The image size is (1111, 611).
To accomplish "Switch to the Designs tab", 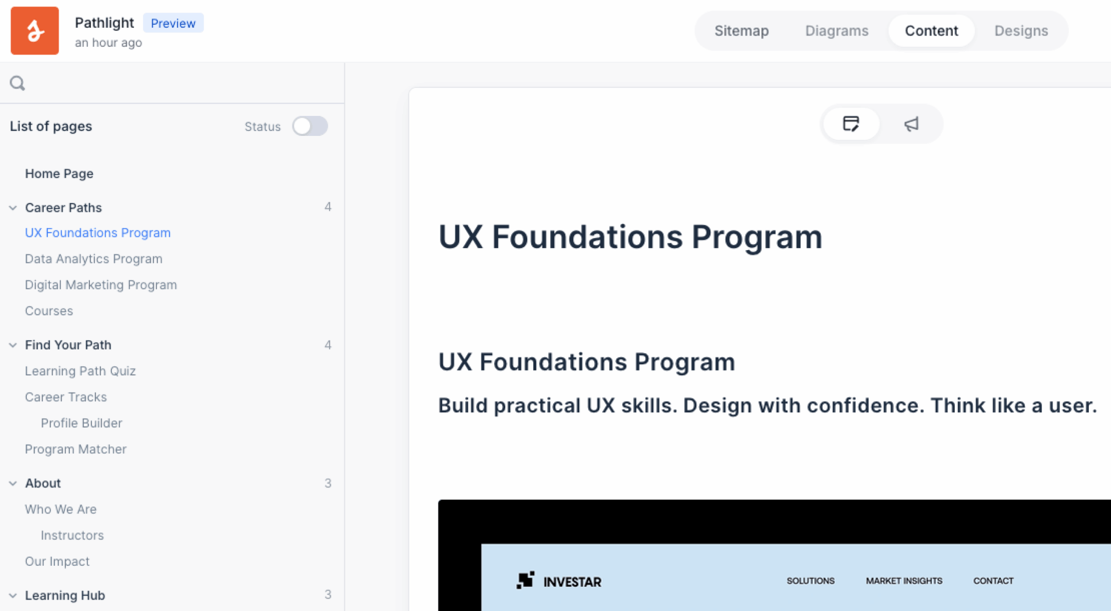I will pos(1021,31).
